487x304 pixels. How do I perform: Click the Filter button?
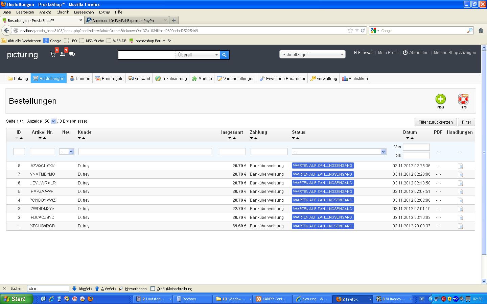coord(466,122)
